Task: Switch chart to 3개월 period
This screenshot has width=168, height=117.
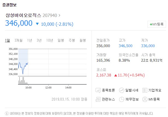Action: [x=19, y=41]
